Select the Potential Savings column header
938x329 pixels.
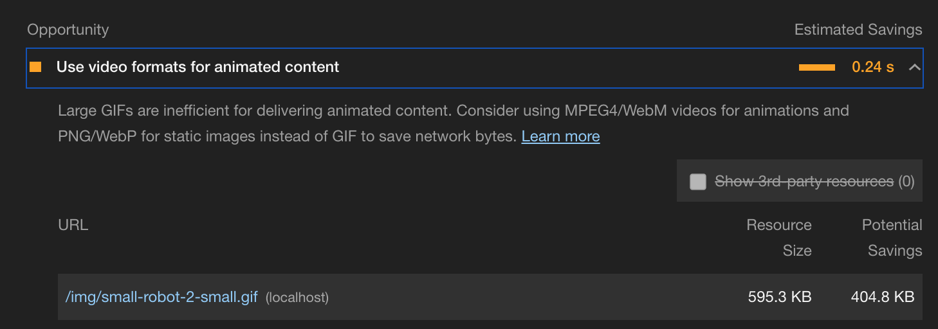[x=892, y=238]
